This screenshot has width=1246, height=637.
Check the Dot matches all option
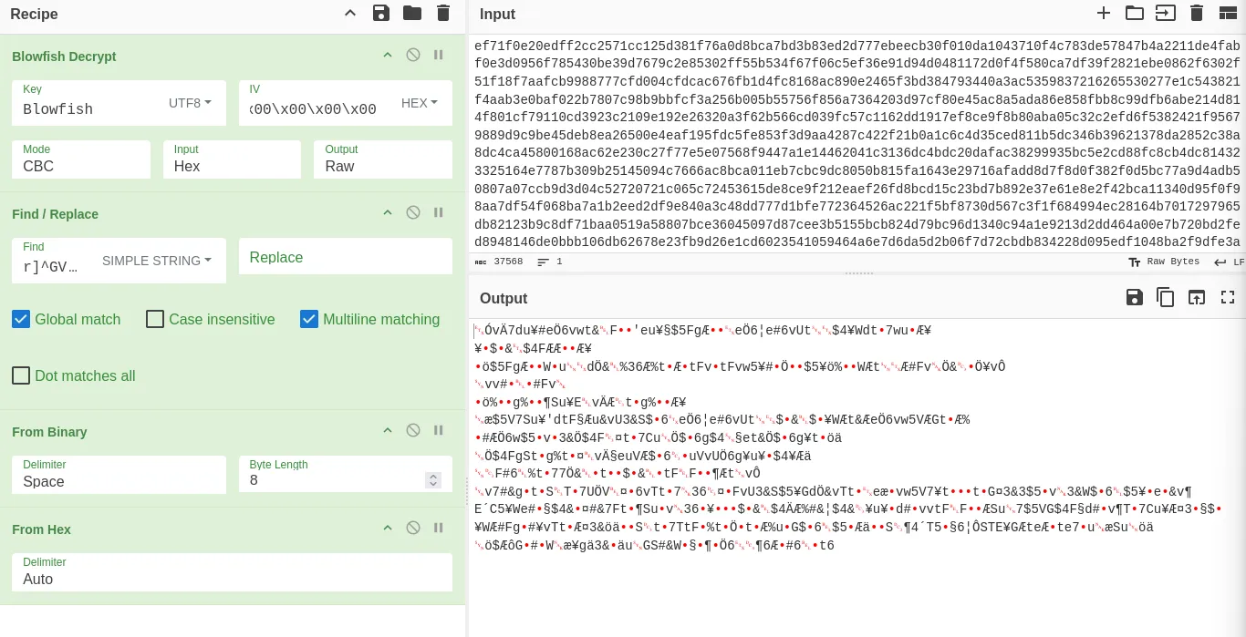pos(21,375)
